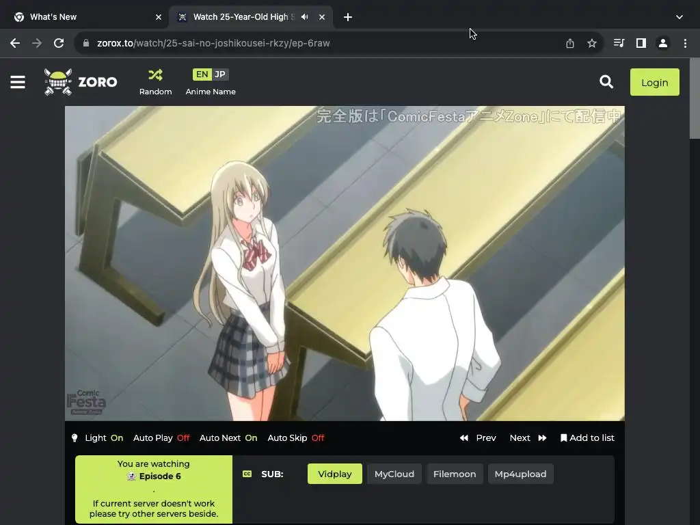Viewport: 700px width, 525px height.
Task: Go back to the previous page
Action: tap(15, 43)
